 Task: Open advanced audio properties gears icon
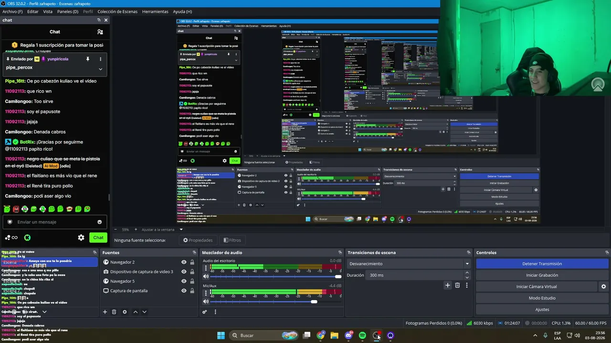(x=205, y=312)
